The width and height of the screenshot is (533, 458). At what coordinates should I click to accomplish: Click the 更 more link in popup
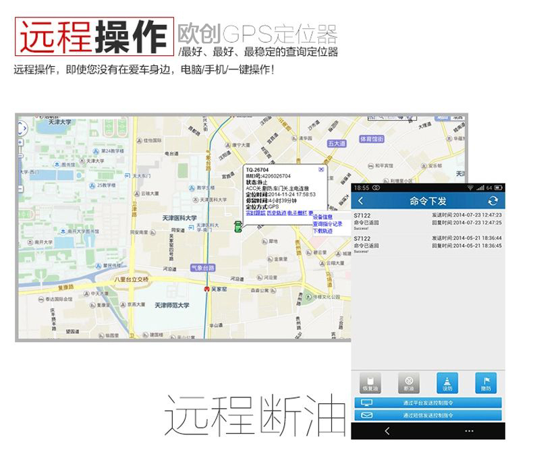310,212
